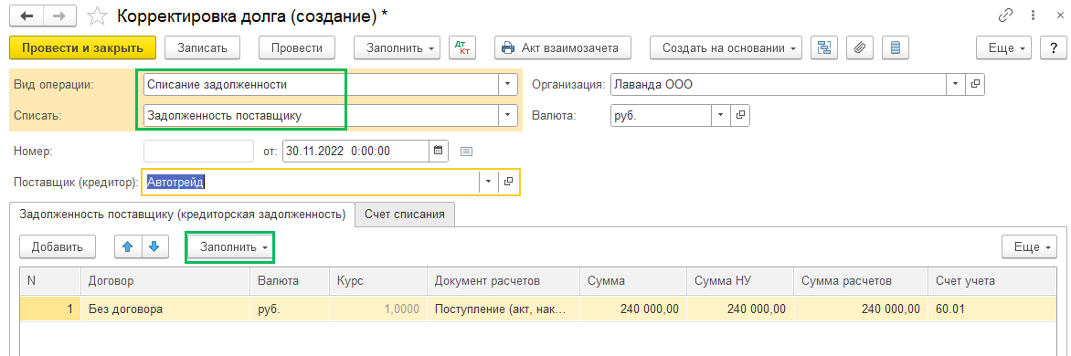Show Дт/Кт accounting entries

(x=462, y=47)
